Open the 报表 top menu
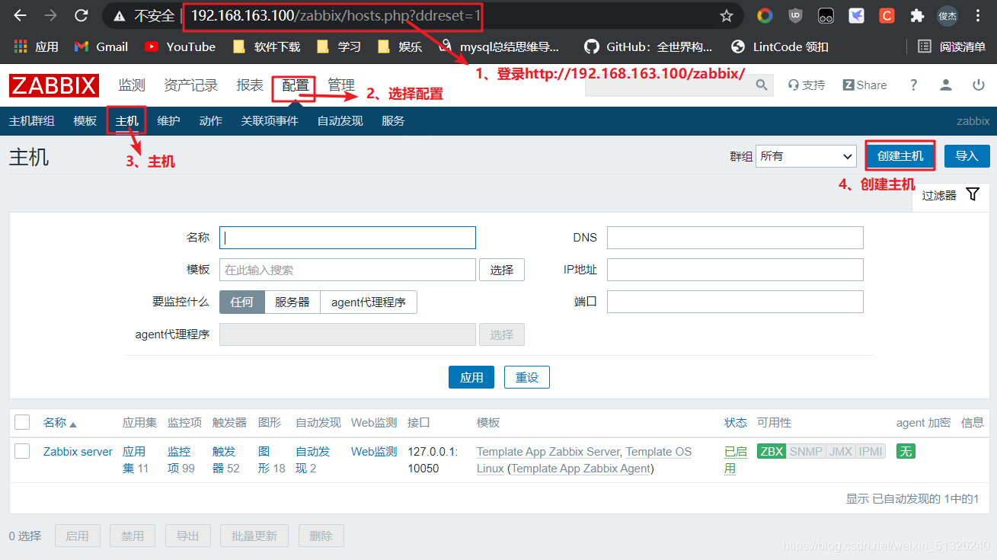997x560 pixels. point(250,85)
